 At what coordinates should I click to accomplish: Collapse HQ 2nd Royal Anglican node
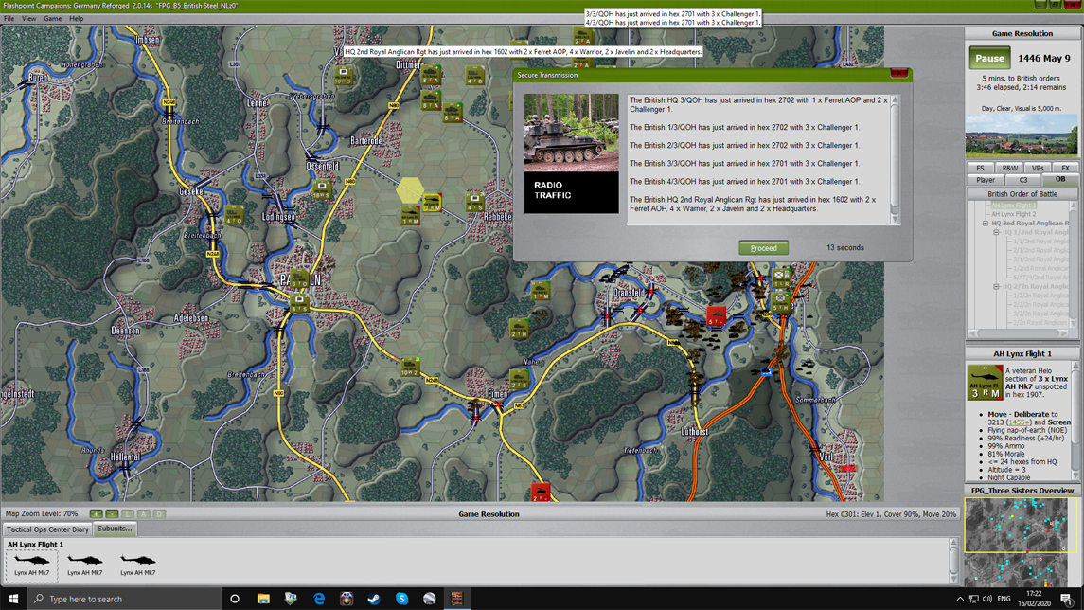click(986, 224)
